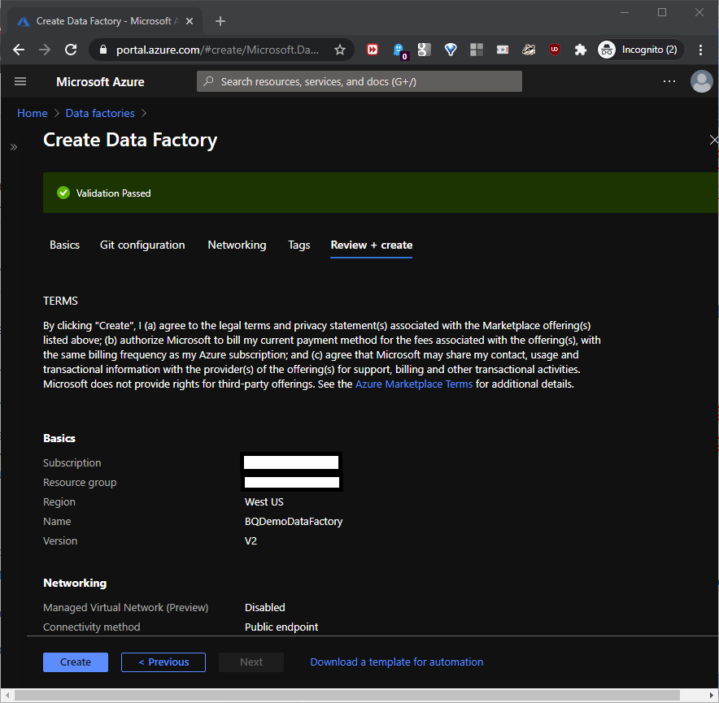Click the striped cat-like extension icon
Screen dimensions: 719x703
click(x=529, y=50)
